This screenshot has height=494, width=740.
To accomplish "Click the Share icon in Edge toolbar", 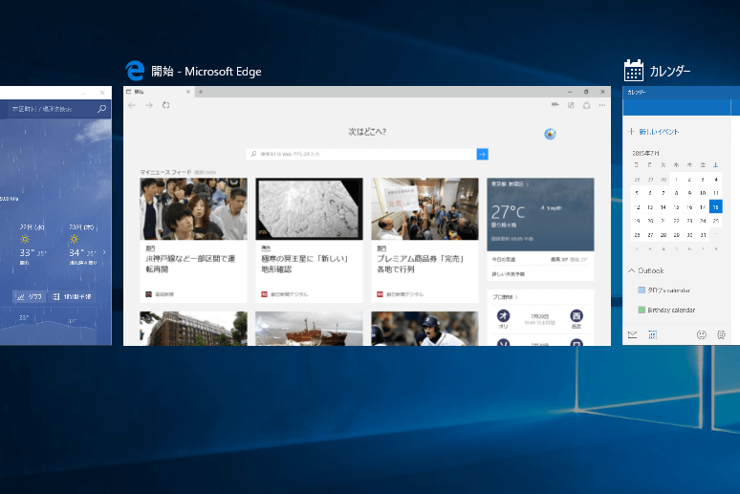I will coord(587,105).
